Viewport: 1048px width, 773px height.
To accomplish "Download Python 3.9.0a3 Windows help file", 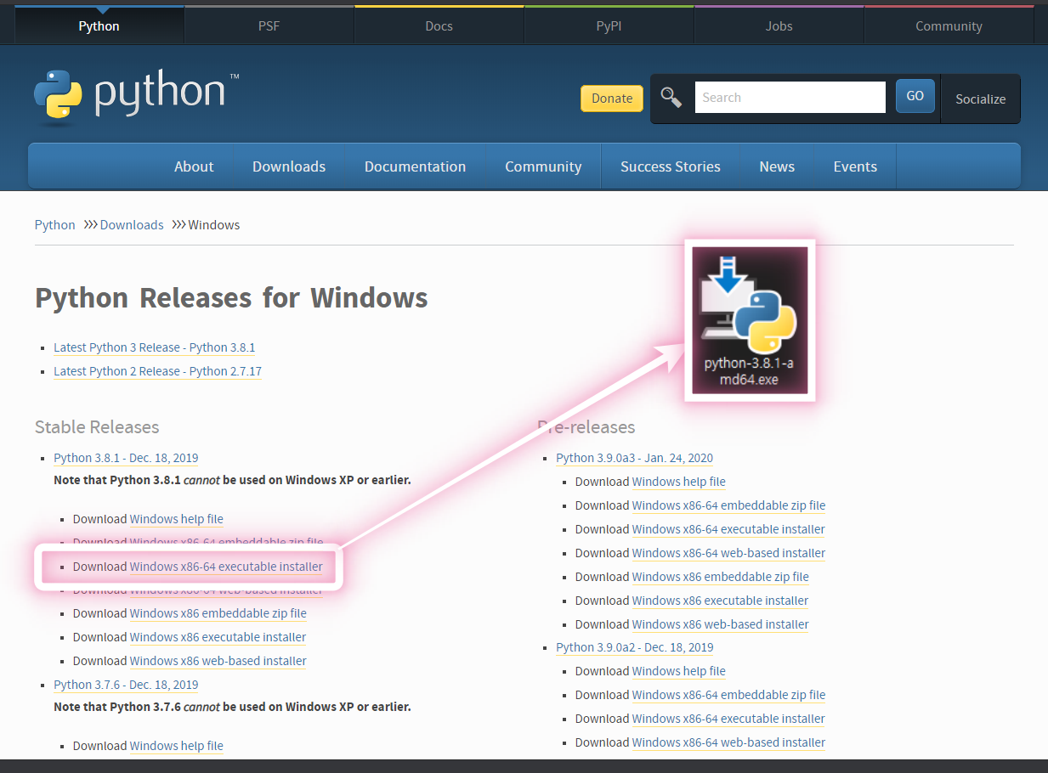I will pos(679,482).
